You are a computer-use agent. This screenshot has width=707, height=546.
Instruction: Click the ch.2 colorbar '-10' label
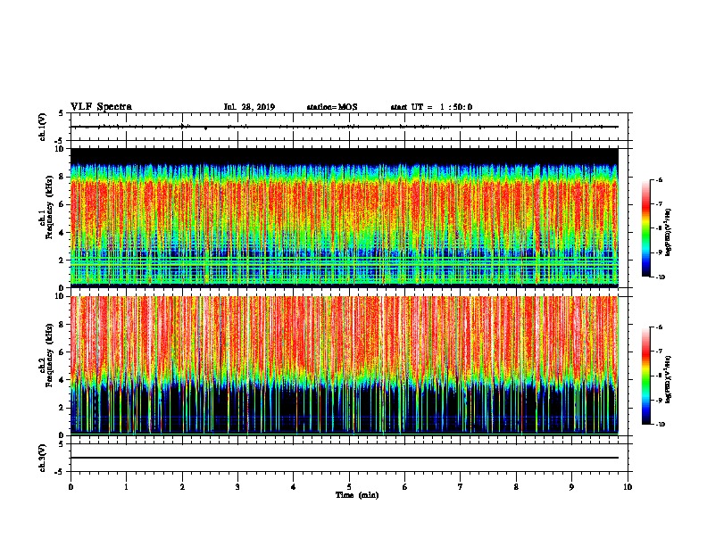point(660,424)
